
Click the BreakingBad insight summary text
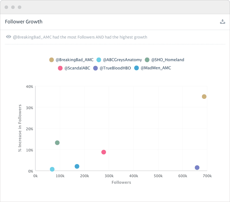coord(80,37)
